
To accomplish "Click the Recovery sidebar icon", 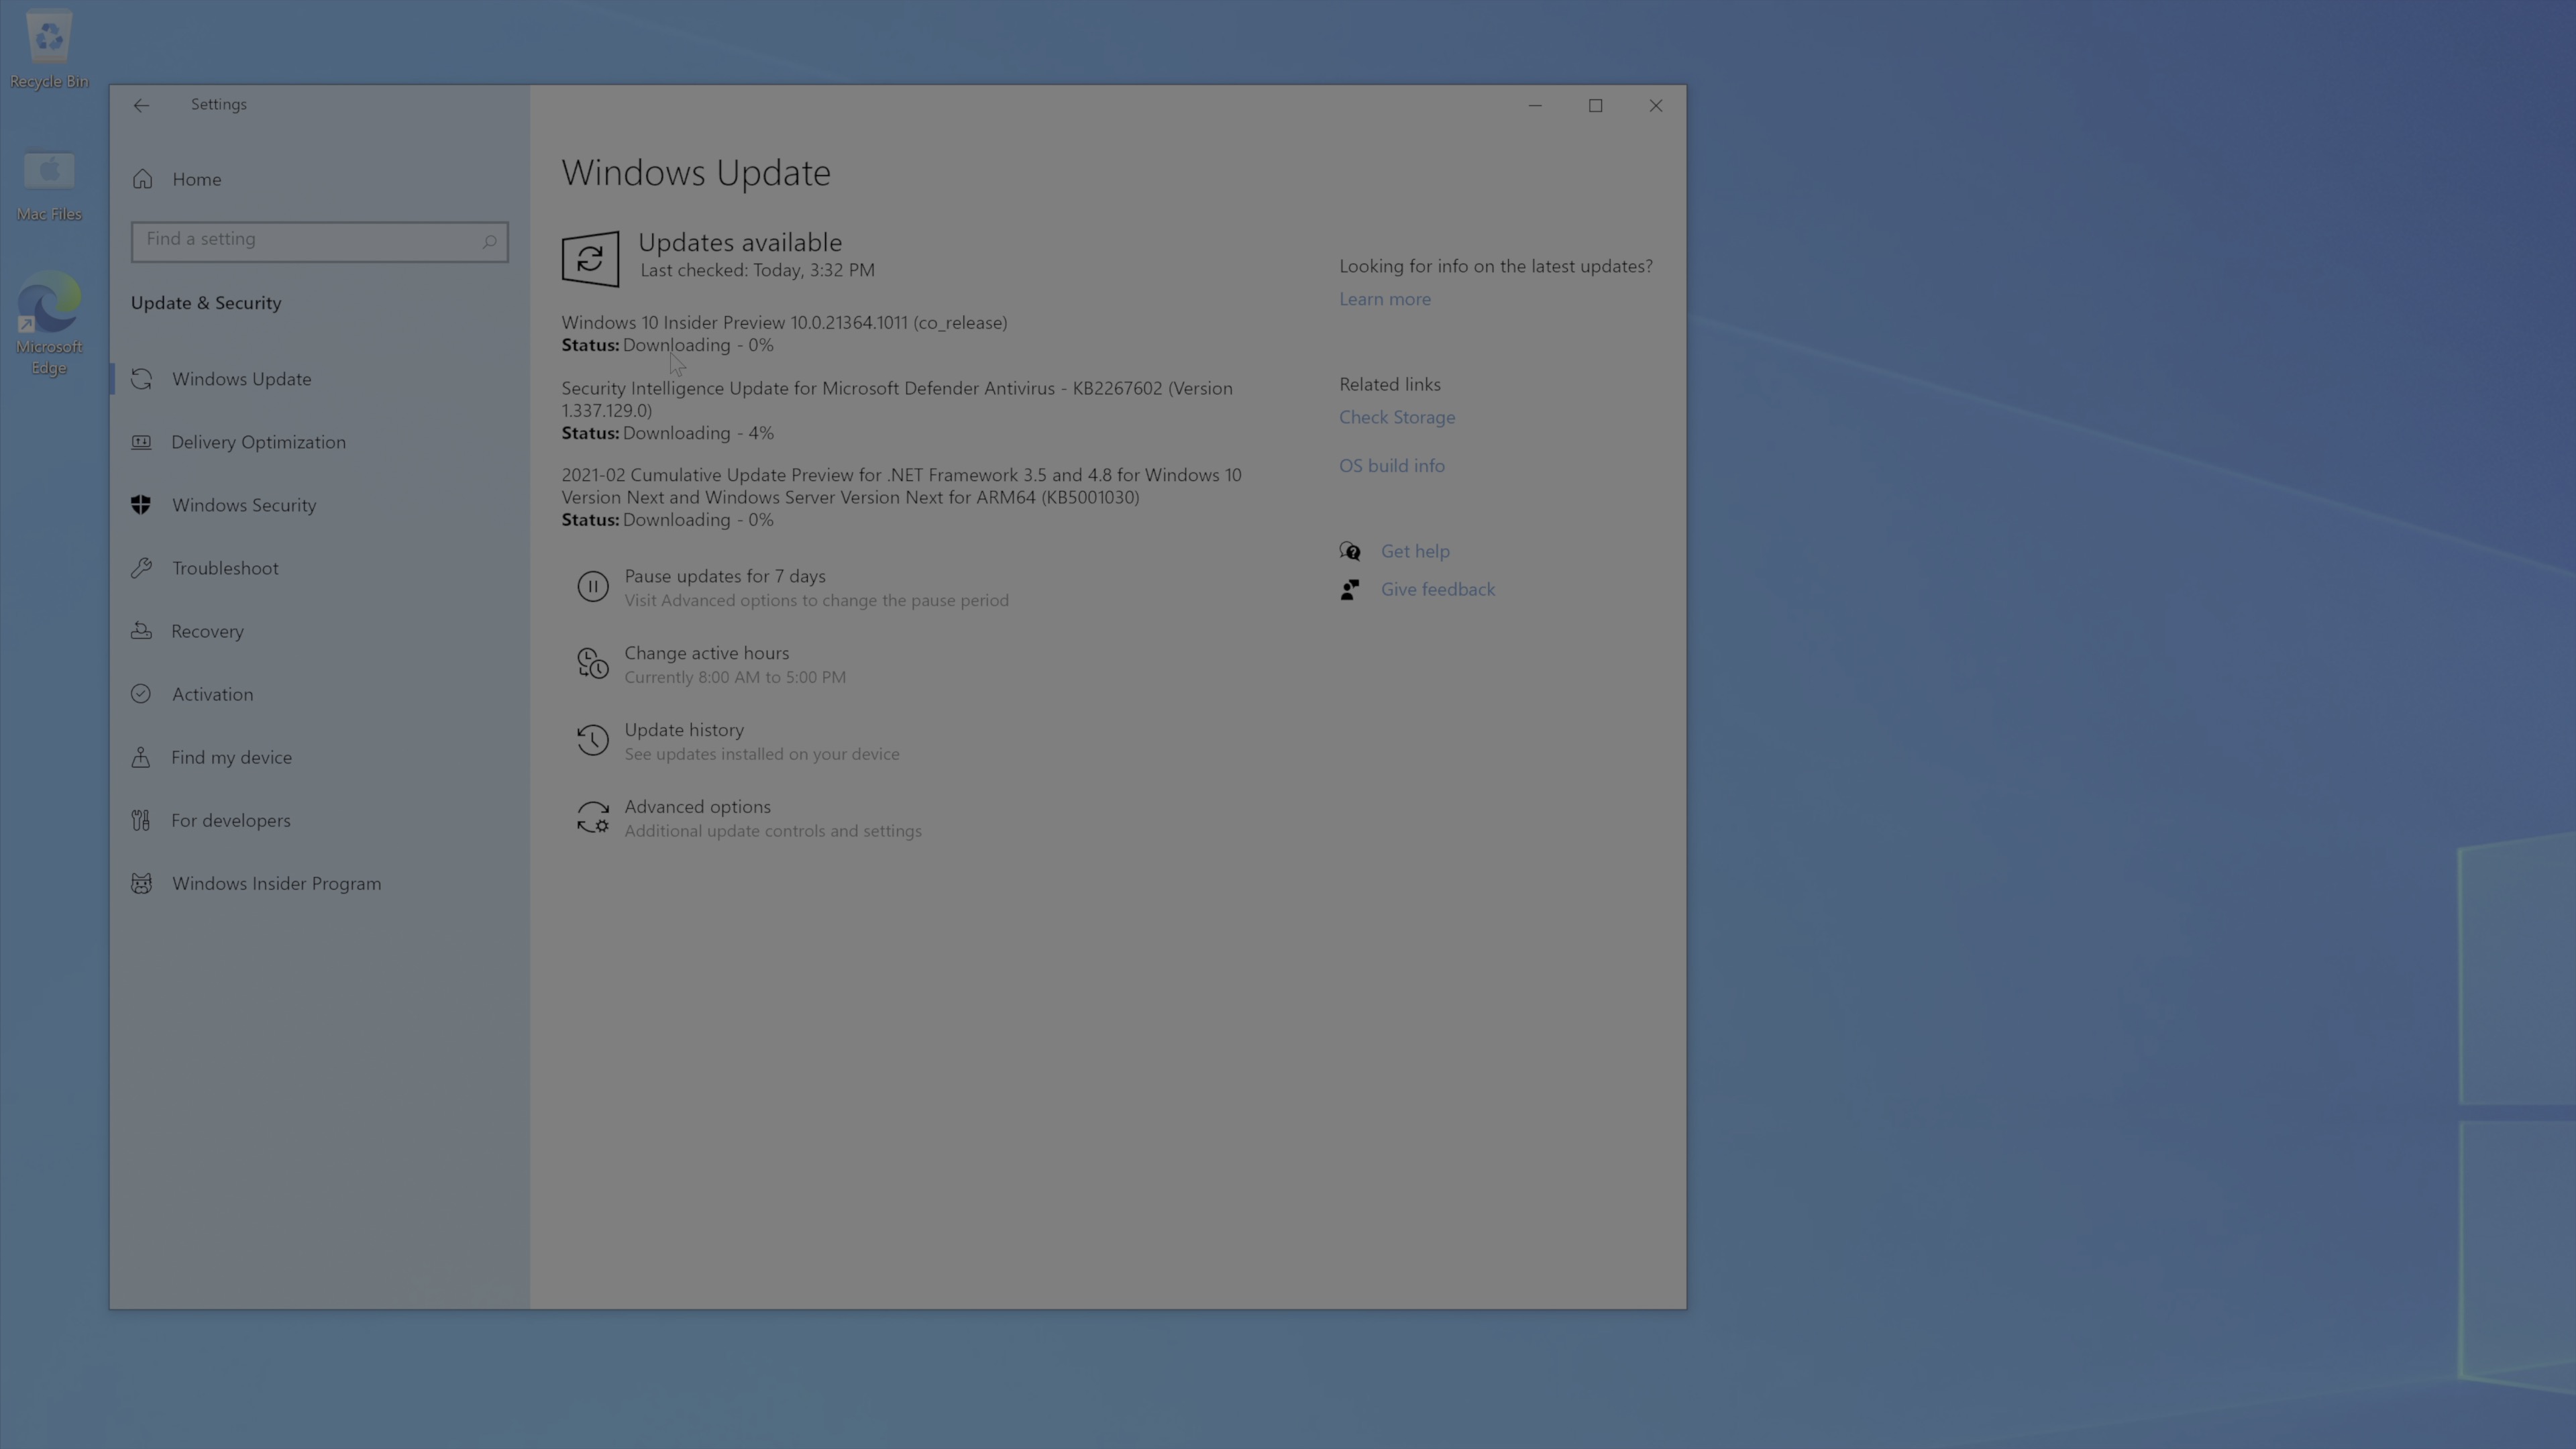I will 141,630.
